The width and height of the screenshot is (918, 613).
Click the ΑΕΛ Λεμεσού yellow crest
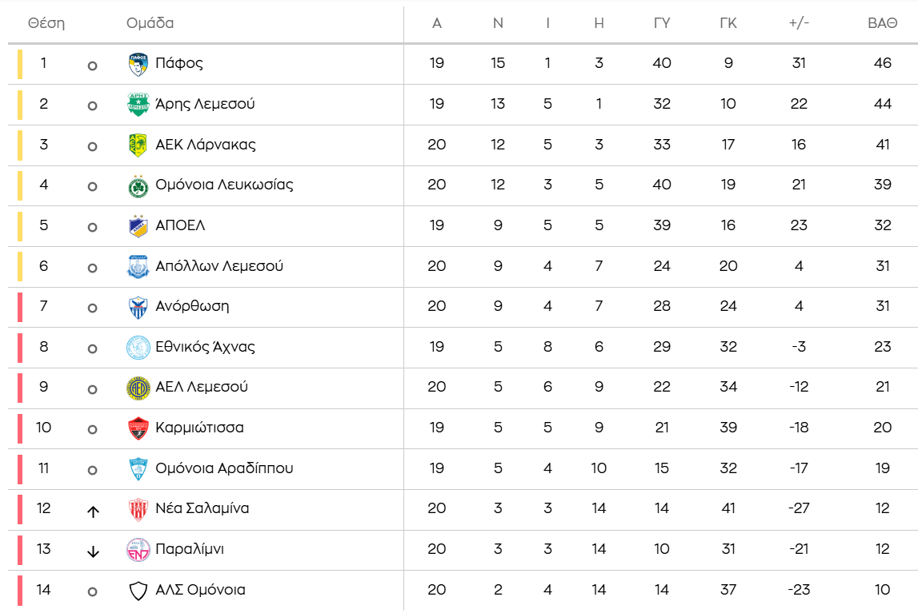tap(138, 388)
